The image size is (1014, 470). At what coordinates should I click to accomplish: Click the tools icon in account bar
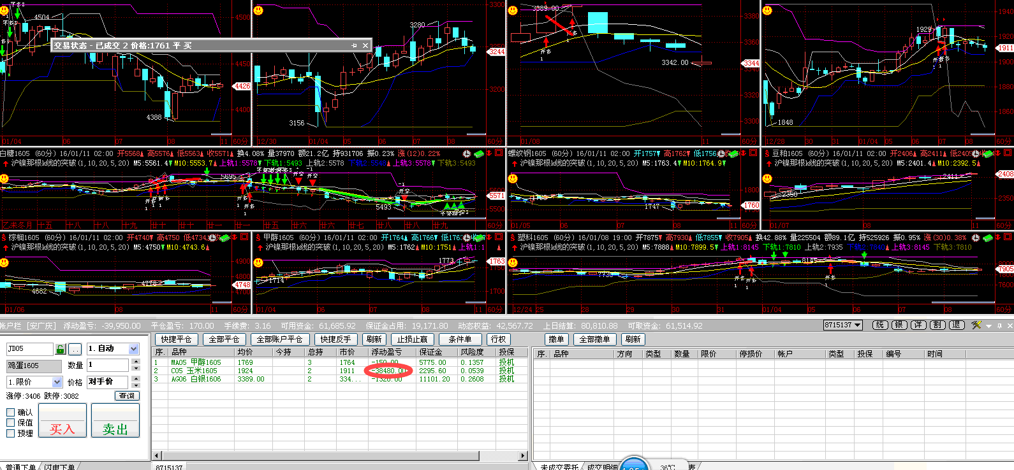(976, 325)
